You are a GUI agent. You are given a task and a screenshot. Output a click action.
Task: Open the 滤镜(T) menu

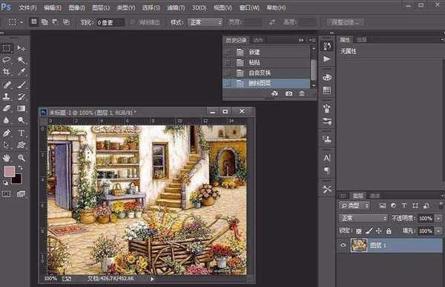pyautogui.click(x=176, y=8)
